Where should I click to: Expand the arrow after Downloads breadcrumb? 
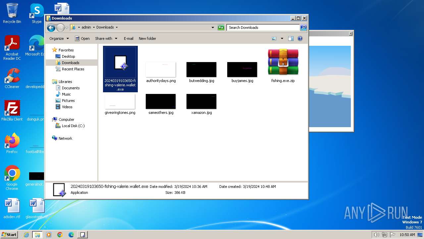[x=117, y=28]
